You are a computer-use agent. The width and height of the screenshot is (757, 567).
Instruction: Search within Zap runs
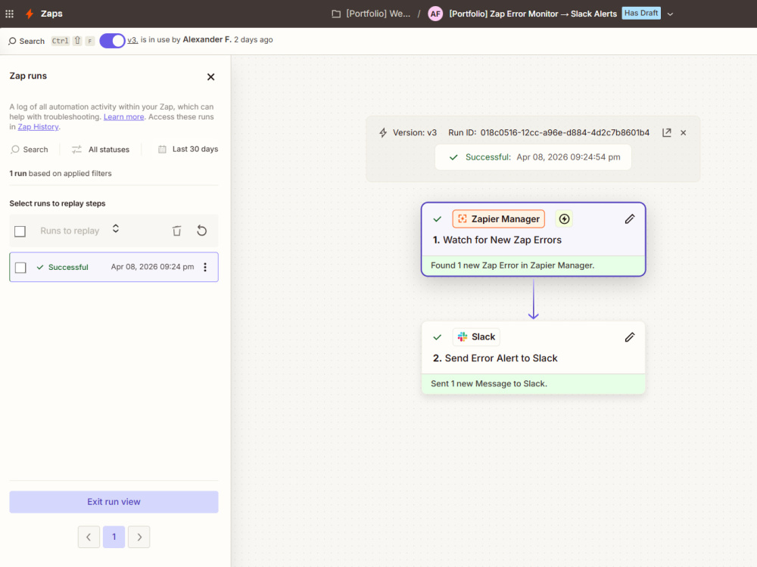[30, 150]
